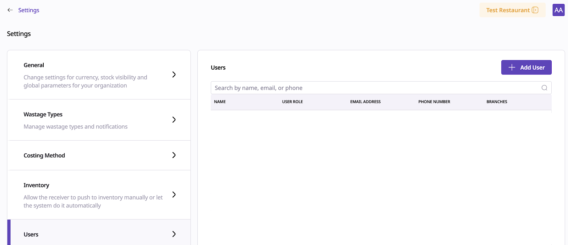Screen dimensions: 568x245
Task: Open the Inventory settings chevron arrow
Action: pyautogui.click(x=174, y=195)
